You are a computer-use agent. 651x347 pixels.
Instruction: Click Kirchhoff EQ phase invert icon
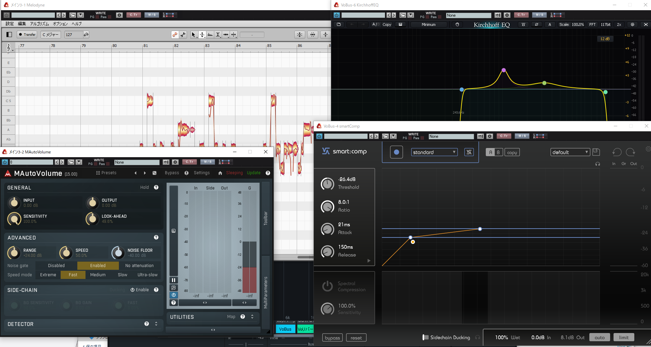pyautogui.click(x=537, y=24)
